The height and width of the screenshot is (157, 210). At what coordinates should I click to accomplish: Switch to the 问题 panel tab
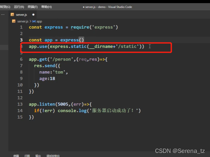pos(27,156)
